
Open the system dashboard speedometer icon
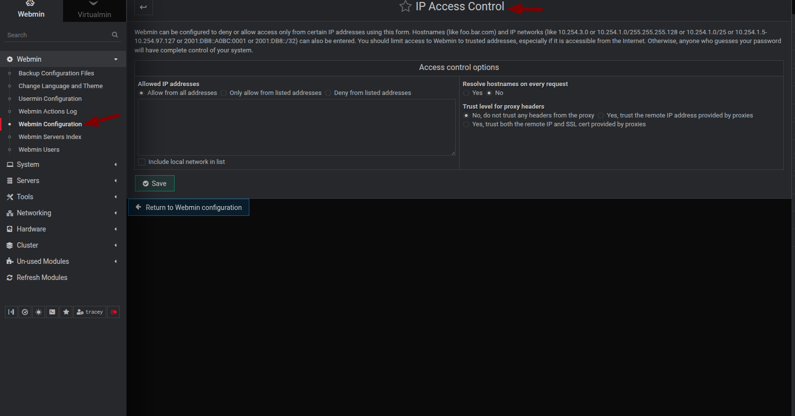25,312
